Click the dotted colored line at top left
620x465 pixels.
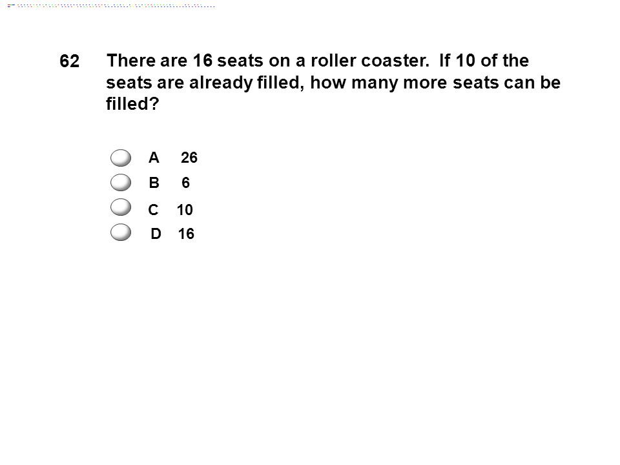coord(111,6)
